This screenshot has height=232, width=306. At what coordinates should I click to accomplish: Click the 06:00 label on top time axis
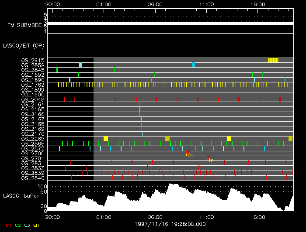tap(155, 4)
